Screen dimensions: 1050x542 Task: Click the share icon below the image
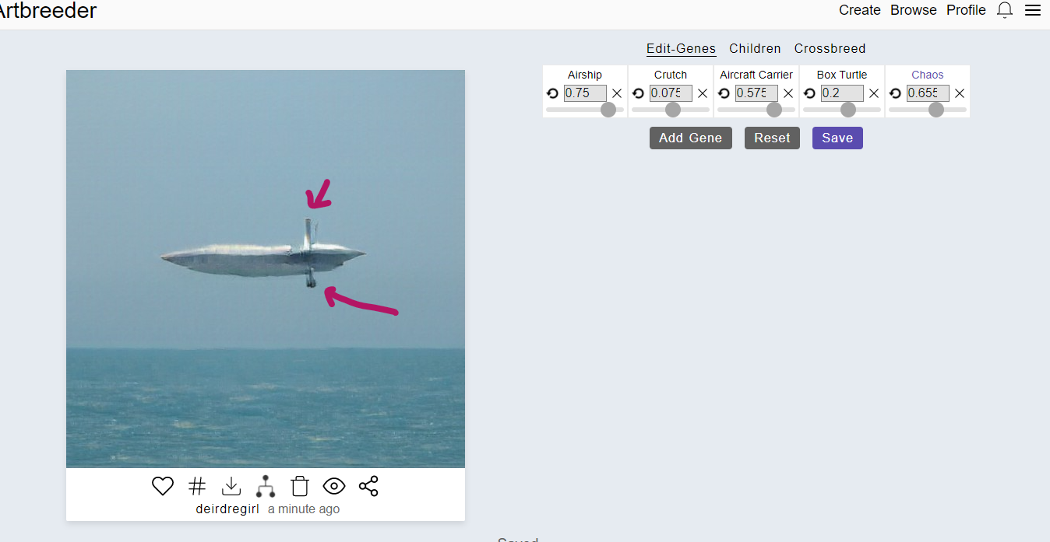pyautogui.click(x=368, y=487)
